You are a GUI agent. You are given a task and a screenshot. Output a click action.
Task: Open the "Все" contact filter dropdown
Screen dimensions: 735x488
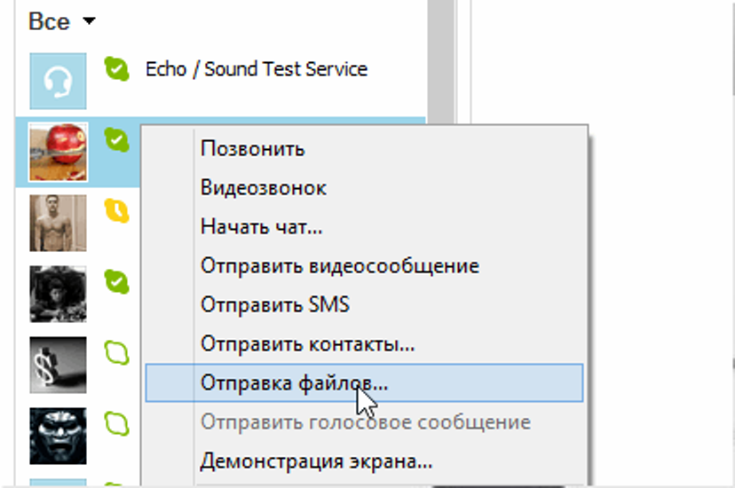click(60, 21)
